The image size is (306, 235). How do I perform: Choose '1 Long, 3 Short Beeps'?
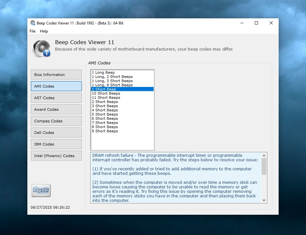coord(122,81)
